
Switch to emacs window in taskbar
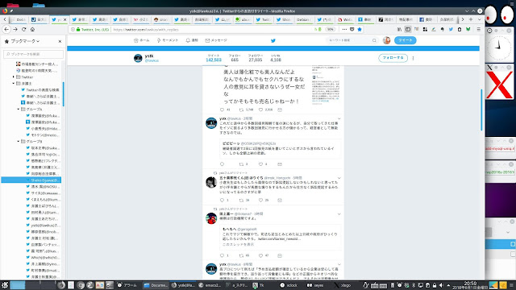pyautogui.click(x=210, y=285)
